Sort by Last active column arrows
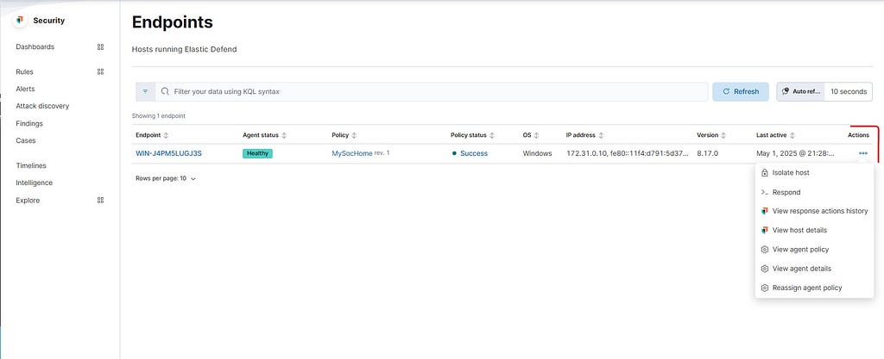The image size is (884, 359). tap(792, 135)
